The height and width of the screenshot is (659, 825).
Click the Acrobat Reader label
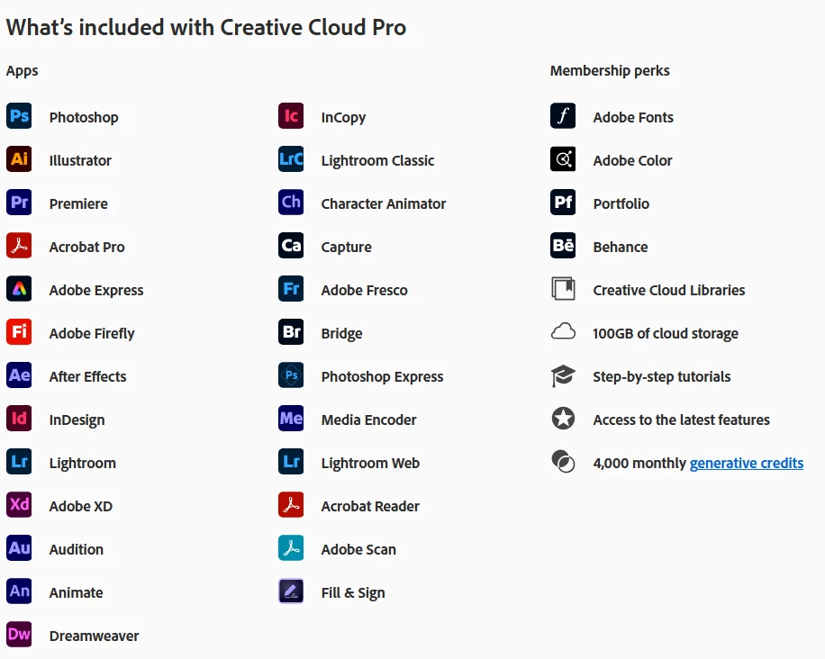(x=370, y=506)
